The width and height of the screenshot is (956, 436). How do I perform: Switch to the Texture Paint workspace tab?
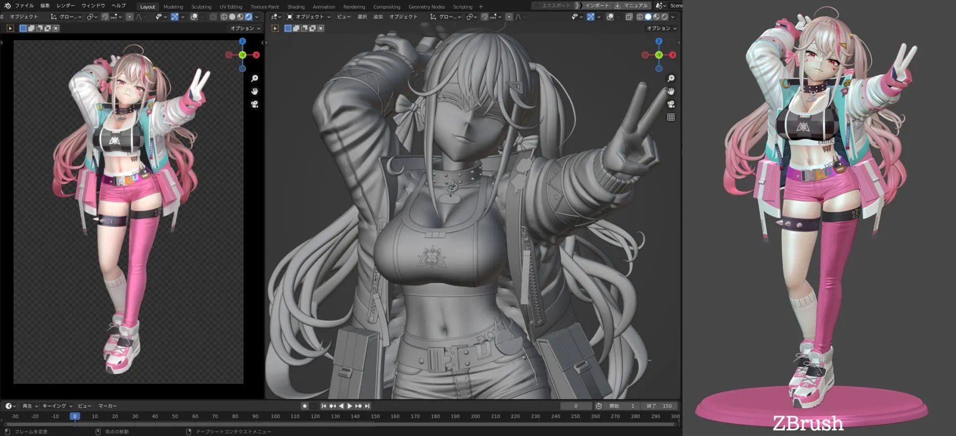click(264, 6)
